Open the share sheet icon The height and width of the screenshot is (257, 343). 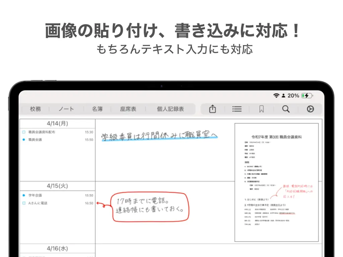pyautogui.click(x=212, y=109)
